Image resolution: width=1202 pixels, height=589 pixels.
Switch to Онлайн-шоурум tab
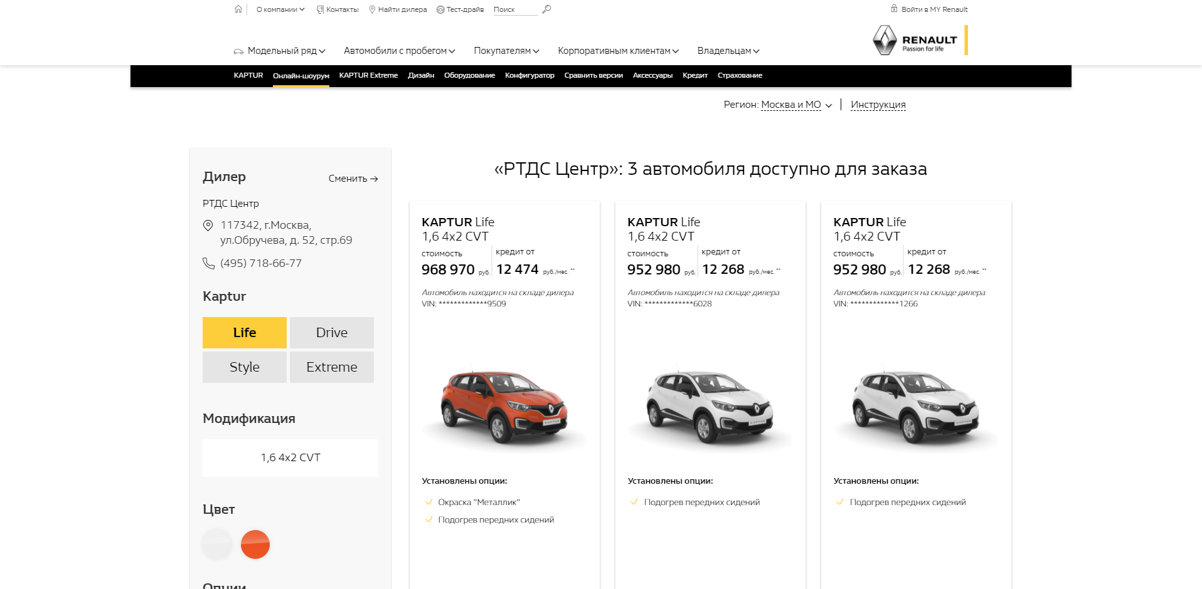click(301, 76)
